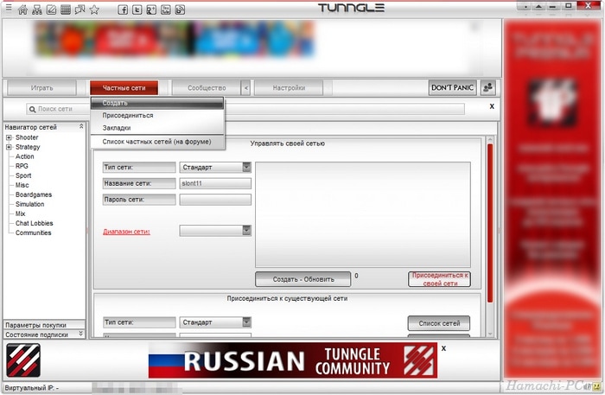Expand the Strategy tree node
Screen dimensions: 605x395
9,147
